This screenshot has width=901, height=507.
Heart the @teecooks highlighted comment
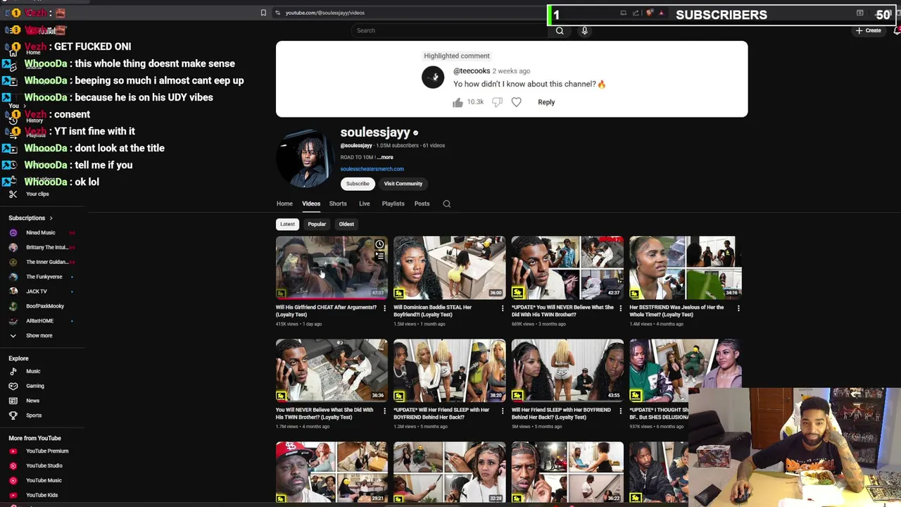(516, 102)
